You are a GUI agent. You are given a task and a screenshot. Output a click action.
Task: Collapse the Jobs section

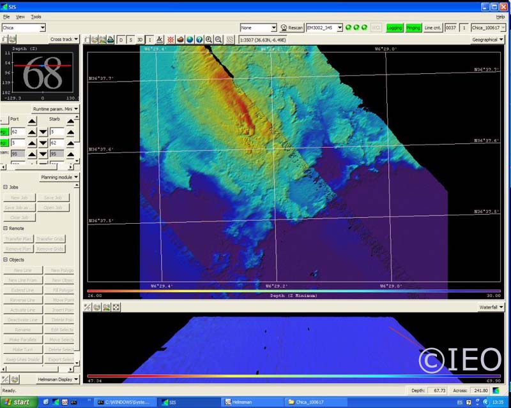point(6,187)
